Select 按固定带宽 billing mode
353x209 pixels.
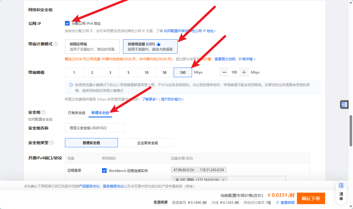[92, 47]
